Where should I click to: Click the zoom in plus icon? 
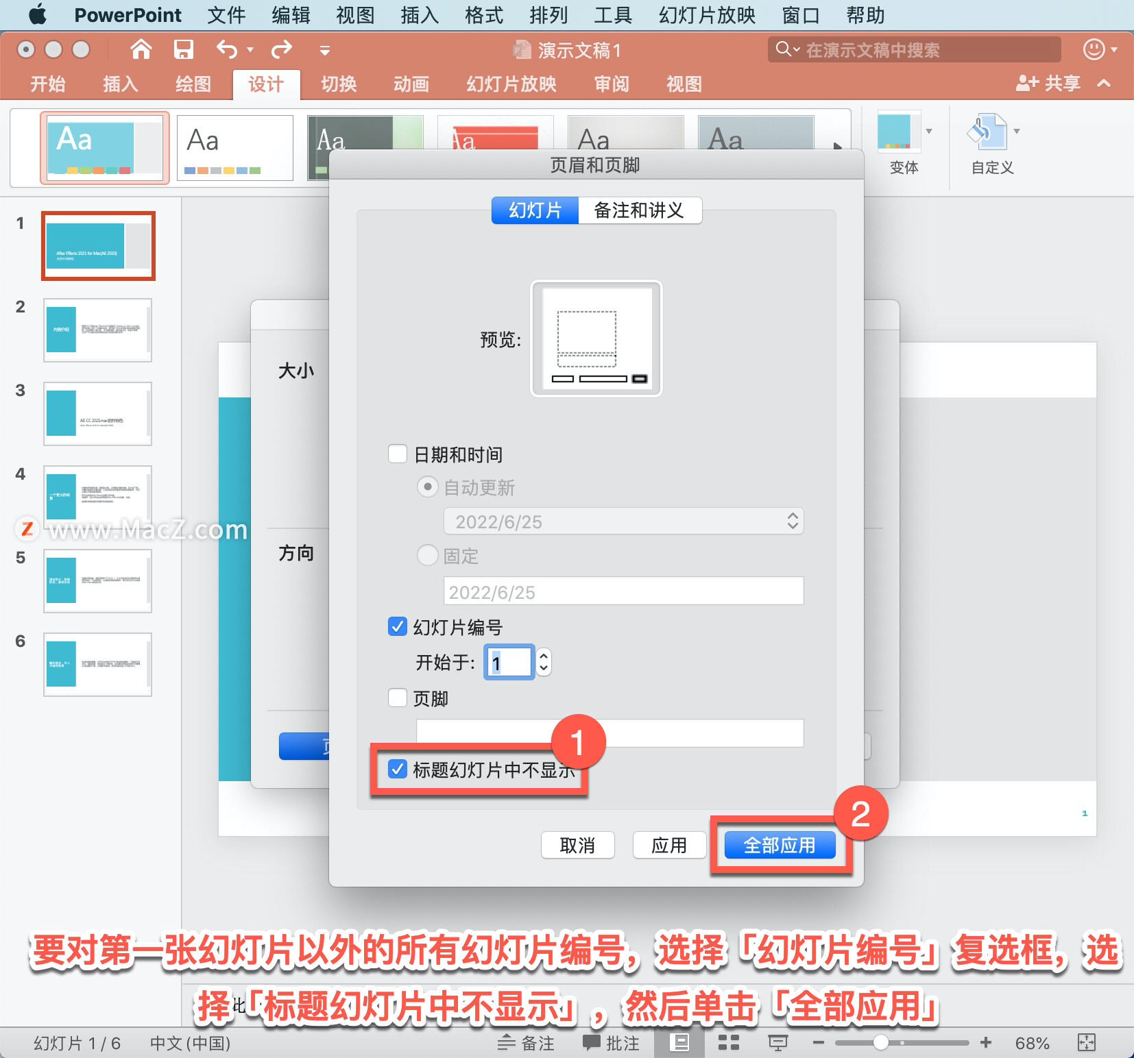click(986, 1043)
